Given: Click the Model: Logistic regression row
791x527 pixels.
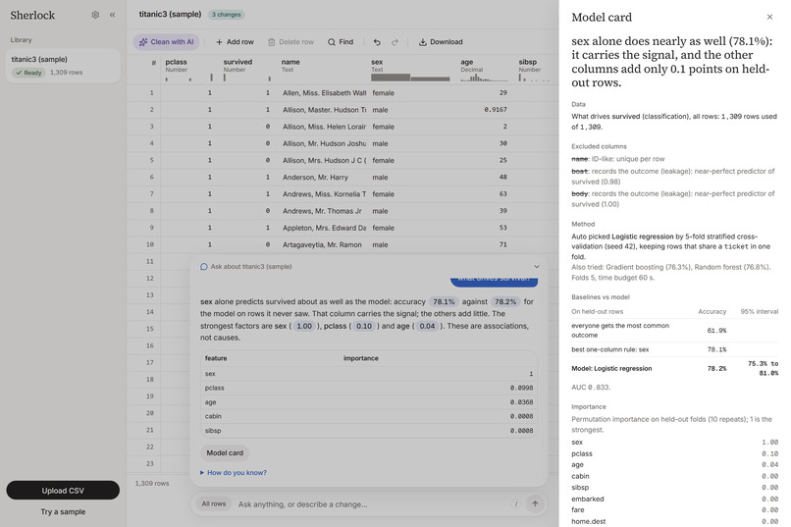Looking at the screenshot, I should [x=674, y=368].
